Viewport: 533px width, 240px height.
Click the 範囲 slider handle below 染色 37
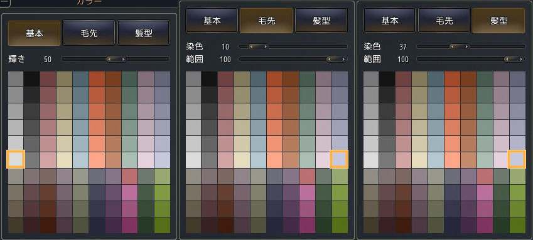coord(514,59)
